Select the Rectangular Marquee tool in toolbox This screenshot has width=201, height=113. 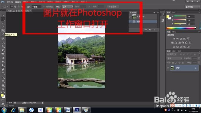click(3, 19)
